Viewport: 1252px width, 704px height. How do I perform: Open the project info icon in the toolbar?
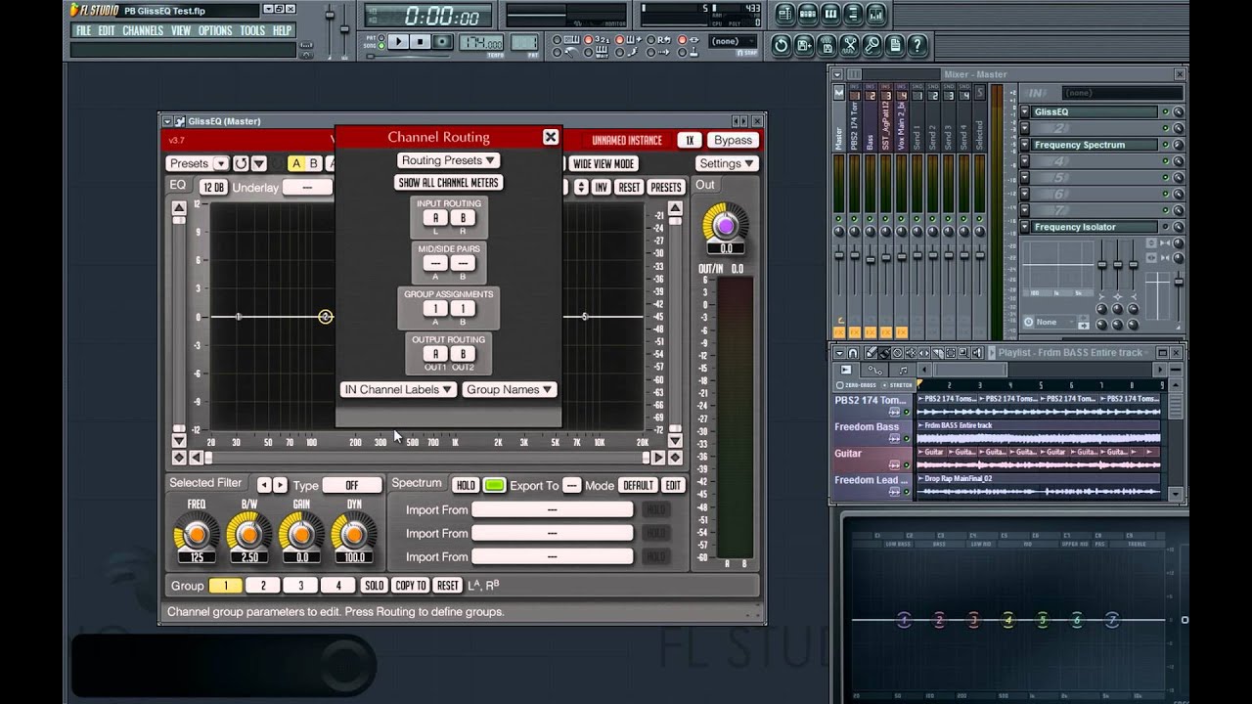[894, 45]
